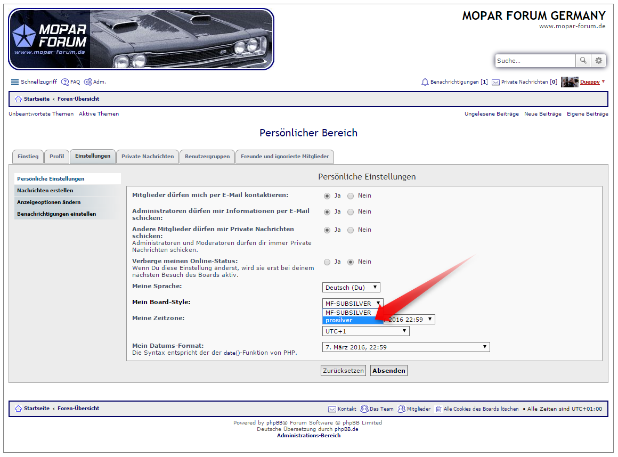Screen dimensions: 618x457
Task: Click the FAQ question mark icon
Action: pyautogui.click(x=65, y=82)
